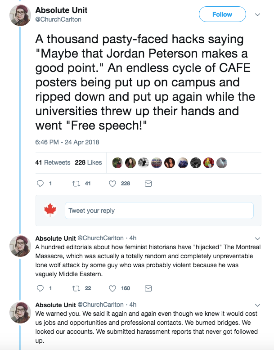Viewport: 274px width, 350px height.
Task: Click the Follow button
Action: pyautogui.click(x=222, y=14)
